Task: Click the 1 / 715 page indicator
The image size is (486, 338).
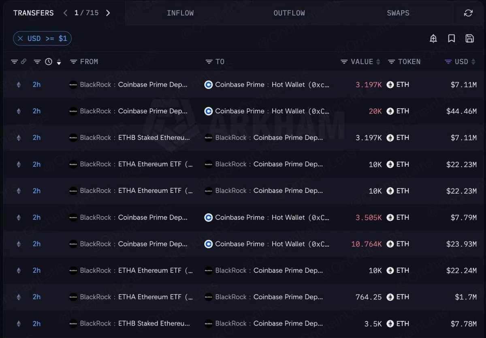Action: tap(87, 13)
